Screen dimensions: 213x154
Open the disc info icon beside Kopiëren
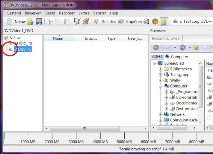coord(147,22)
